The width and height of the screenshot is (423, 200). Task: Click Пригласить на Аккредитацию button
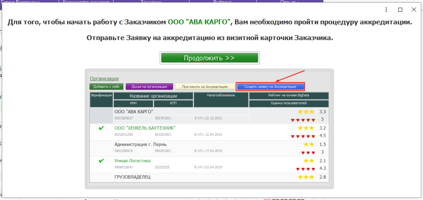pos(205,87)
